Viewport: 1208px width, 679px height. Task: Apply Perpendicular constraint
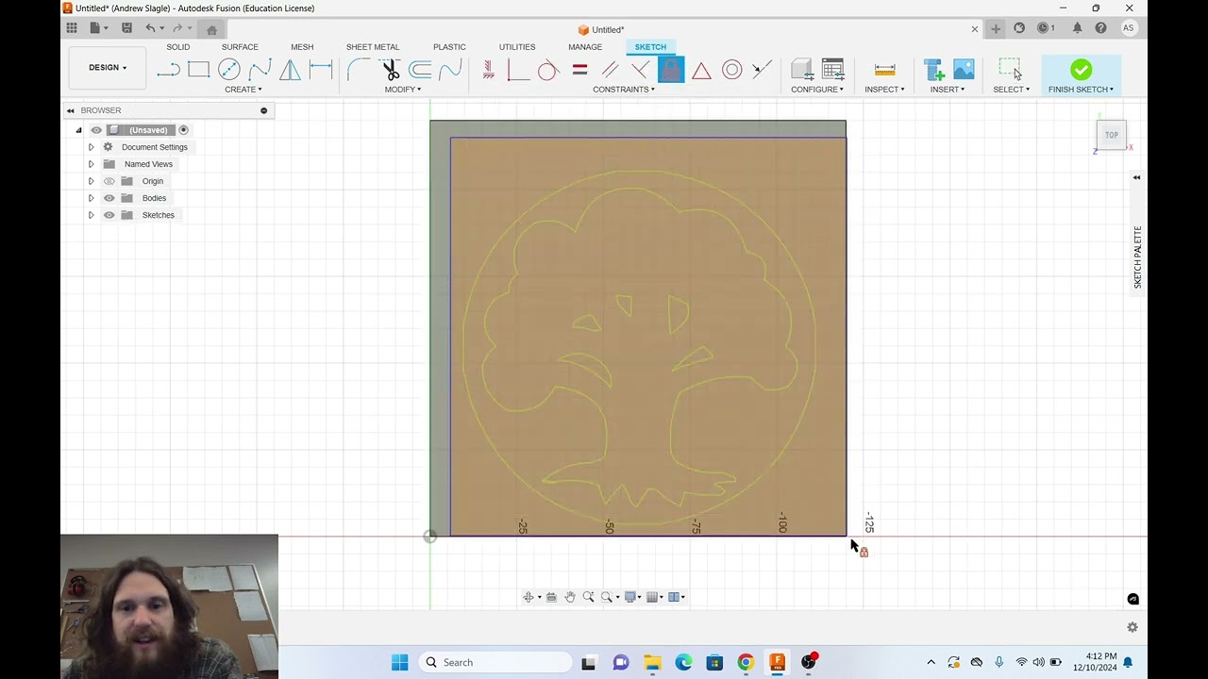pos(640,70)
